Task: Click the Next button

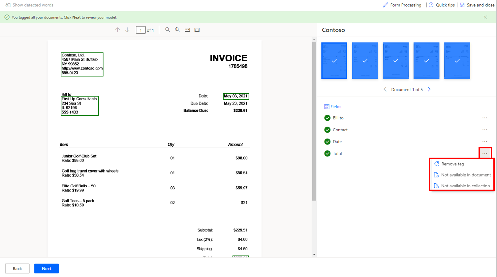Action: [47, 268]
